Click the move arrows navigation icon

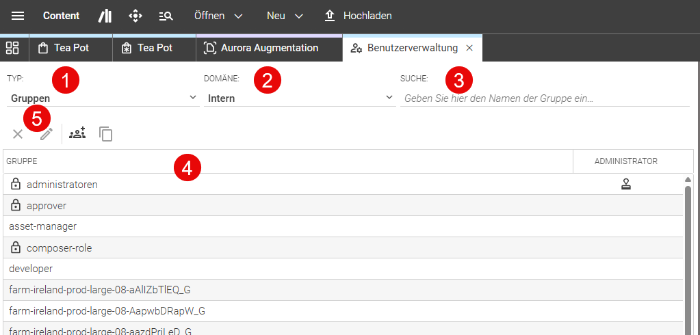[x=135, y=16]
